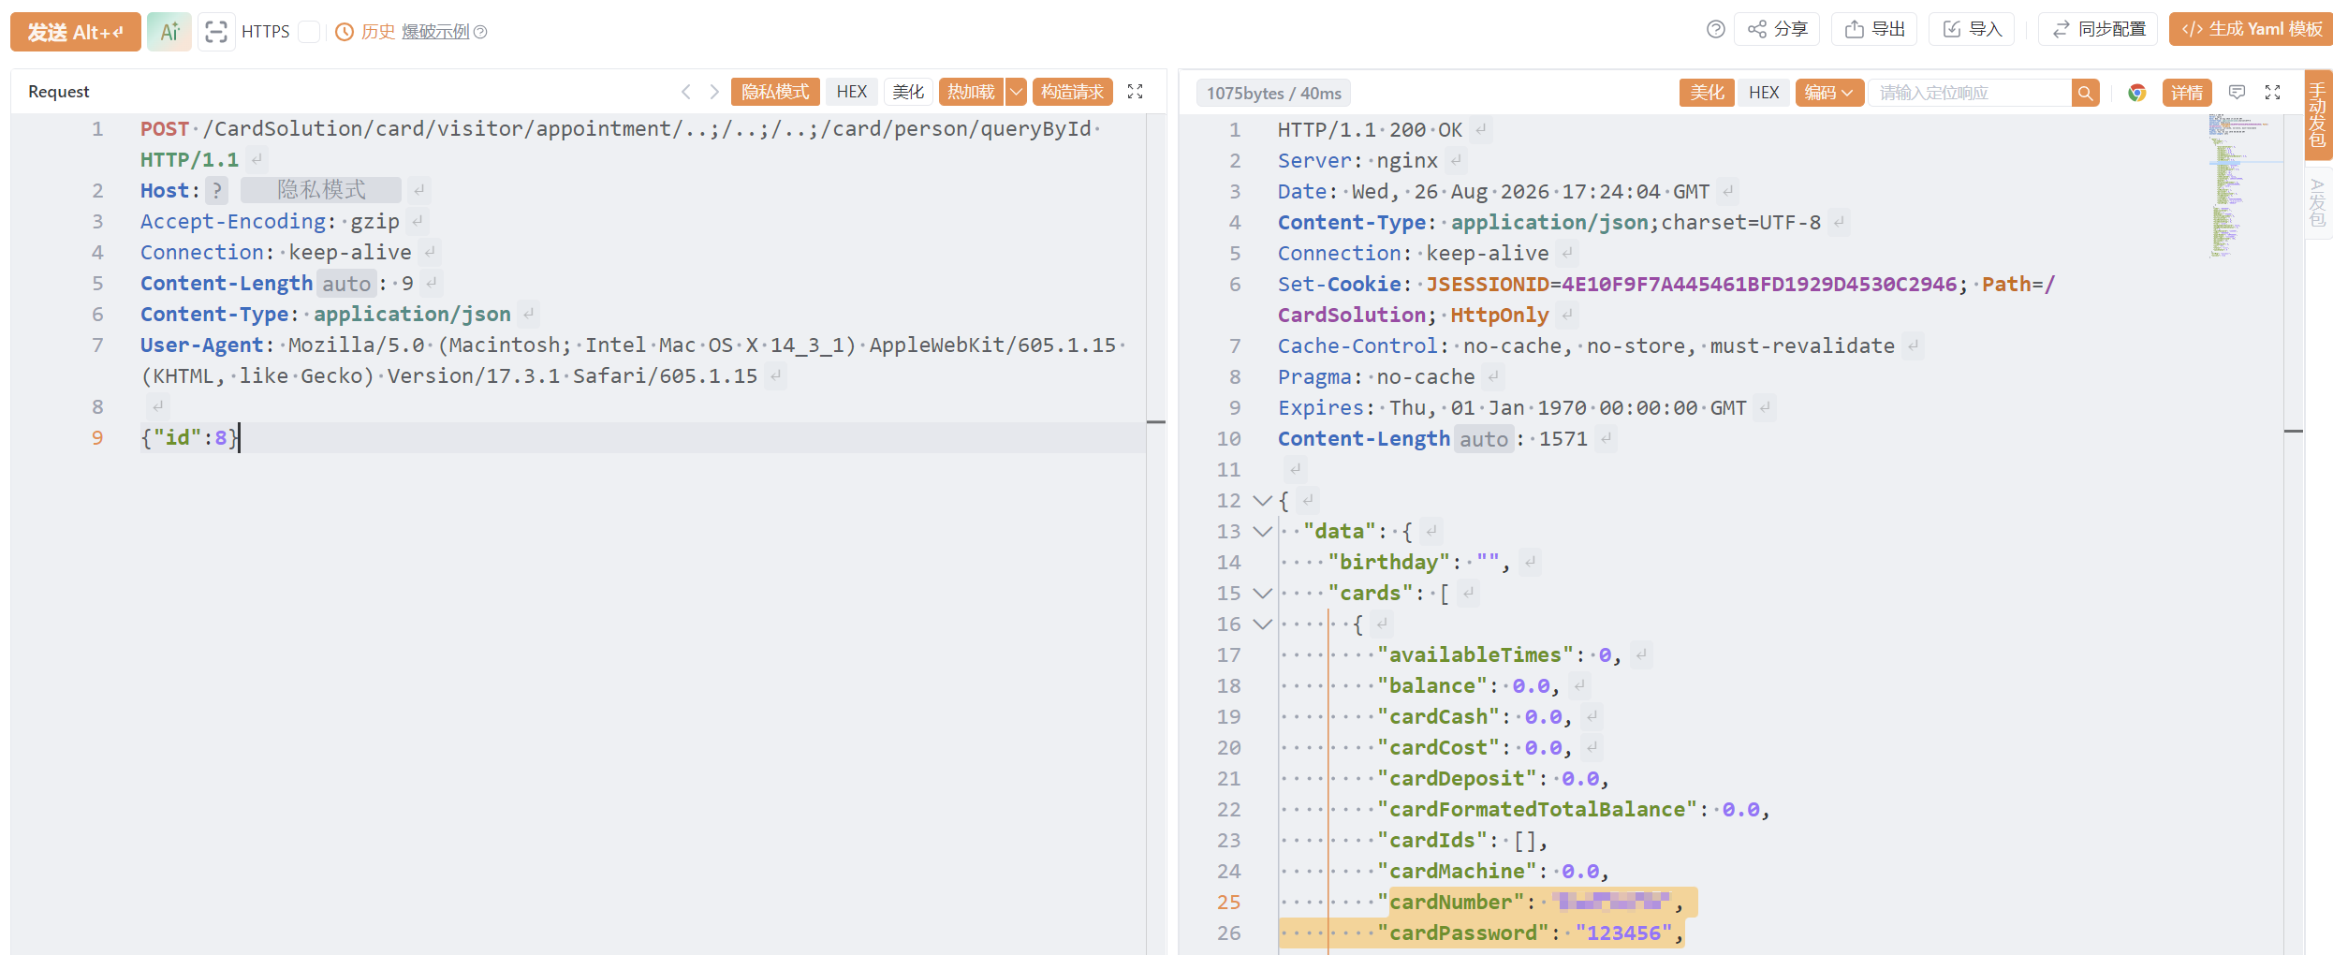Click the 发送 send button
The width and height of the screenshot is (2333, 955).
[76, 32]
